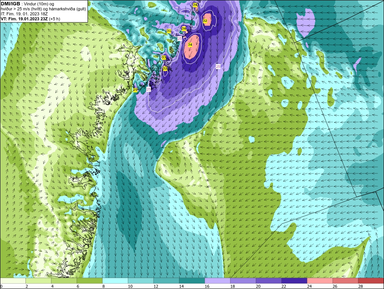The height and width of the screenshot is (289, 384).
Task: Click the legend scale value 26
Action: [335, 286]
